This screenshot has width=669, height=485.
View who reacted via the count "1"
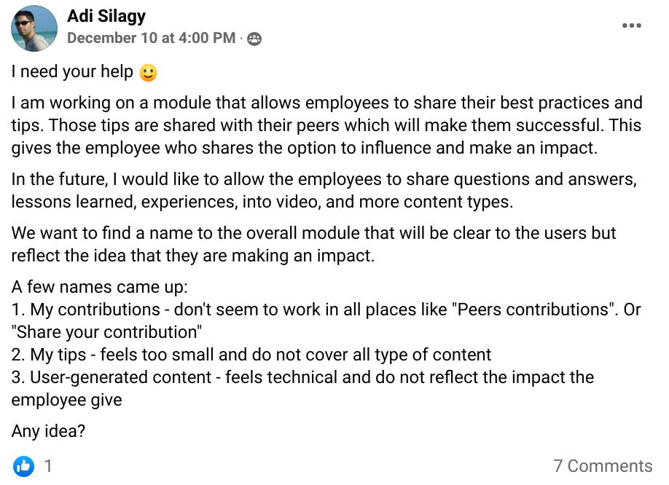[48, 466]
